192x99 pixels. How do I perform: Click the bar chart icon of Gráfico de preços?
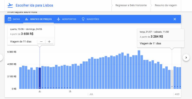coord(27,19)
